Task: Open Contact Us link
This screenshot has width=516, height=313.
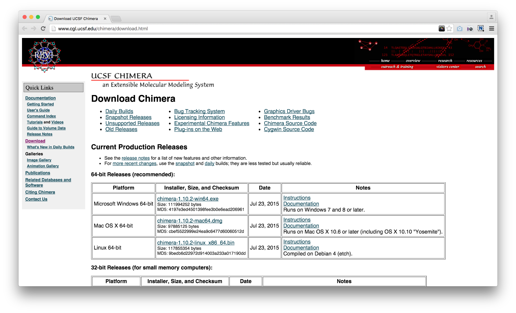Action: (36, 199)
